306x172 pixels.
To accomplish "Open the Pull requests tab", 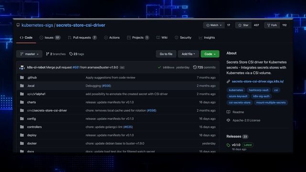I will pos(82,37).
